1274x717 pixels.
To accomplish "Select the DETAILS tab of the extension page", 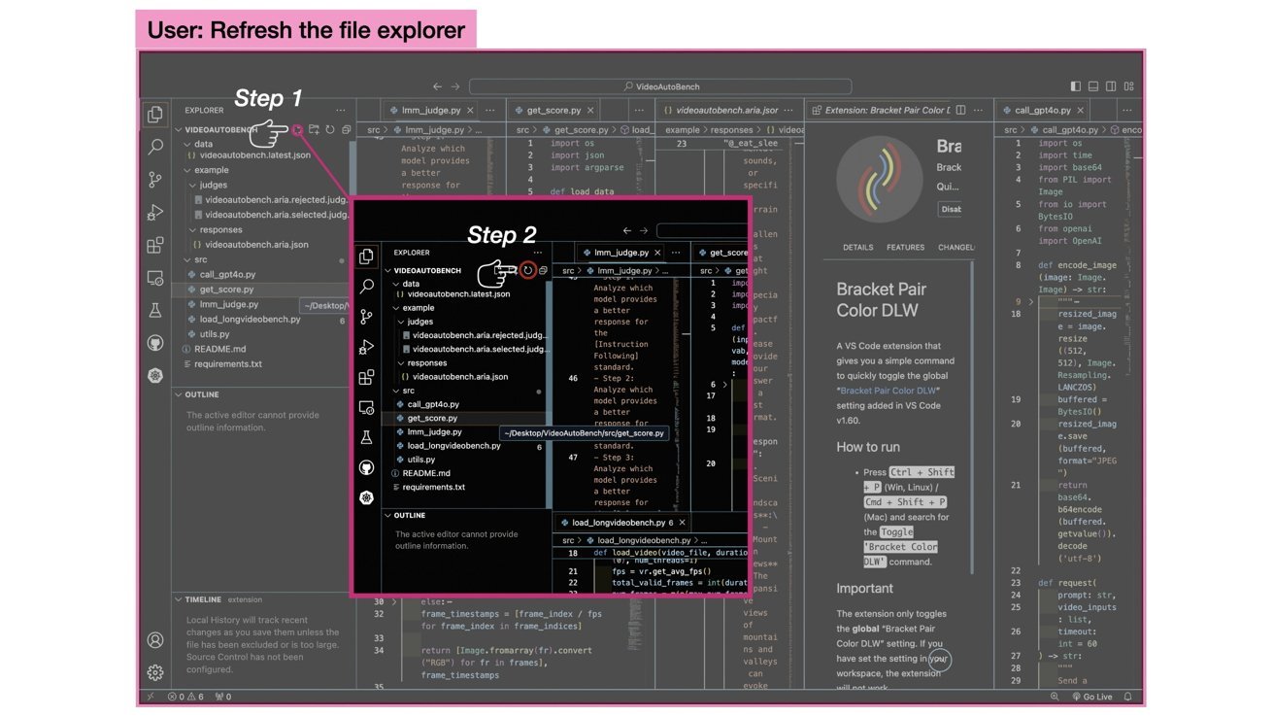I will pos(857,248).
